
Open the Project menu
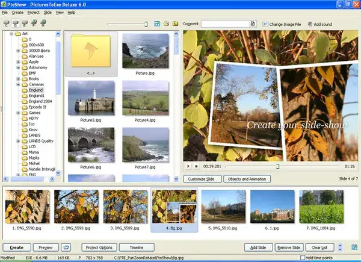click(x=34, y=12)
